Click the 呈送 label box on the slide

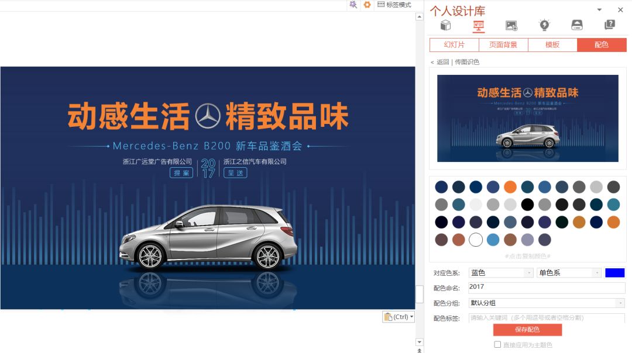pyautogui.click(x=235, y=173)
